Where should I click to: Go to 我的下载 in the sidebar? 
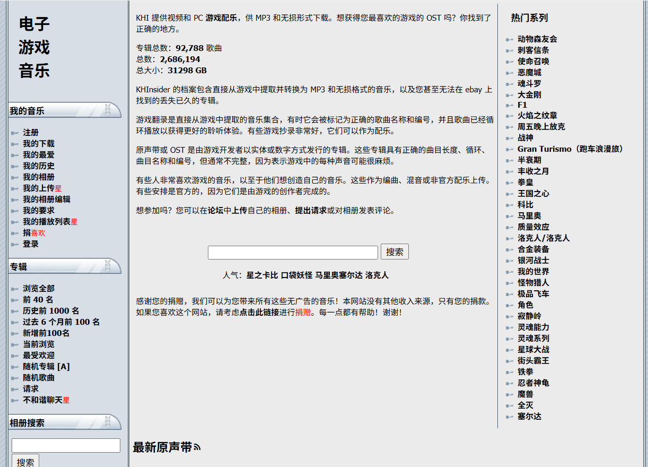(x=38, y=144)
